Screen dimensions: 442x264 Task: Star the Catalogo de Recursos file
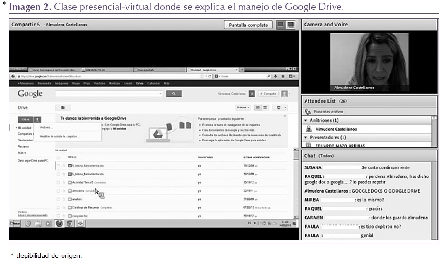[63, 207]
